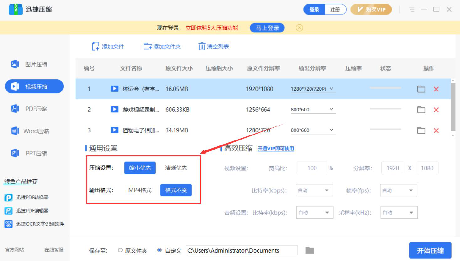Image resolution: width=460 pixels, height=261 pixels.
Task: Click scrollbar down arrow of file list
Action: point(453,135)
